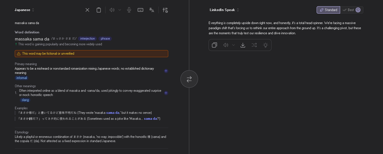Open the LinkedIn Speak target language dropdown
Screen dimensions: 383x154
tap(224, 10)
